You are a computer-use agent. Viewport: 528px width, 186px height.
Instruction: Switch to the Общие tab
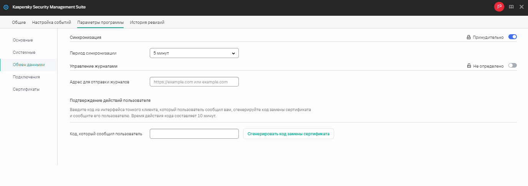coord(19,22)
